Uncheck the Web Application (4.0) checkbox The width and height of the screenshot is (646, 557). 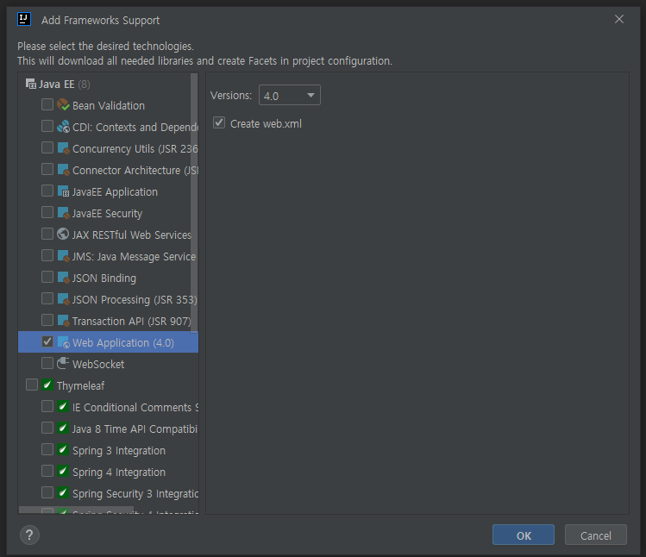click(47, 341)
